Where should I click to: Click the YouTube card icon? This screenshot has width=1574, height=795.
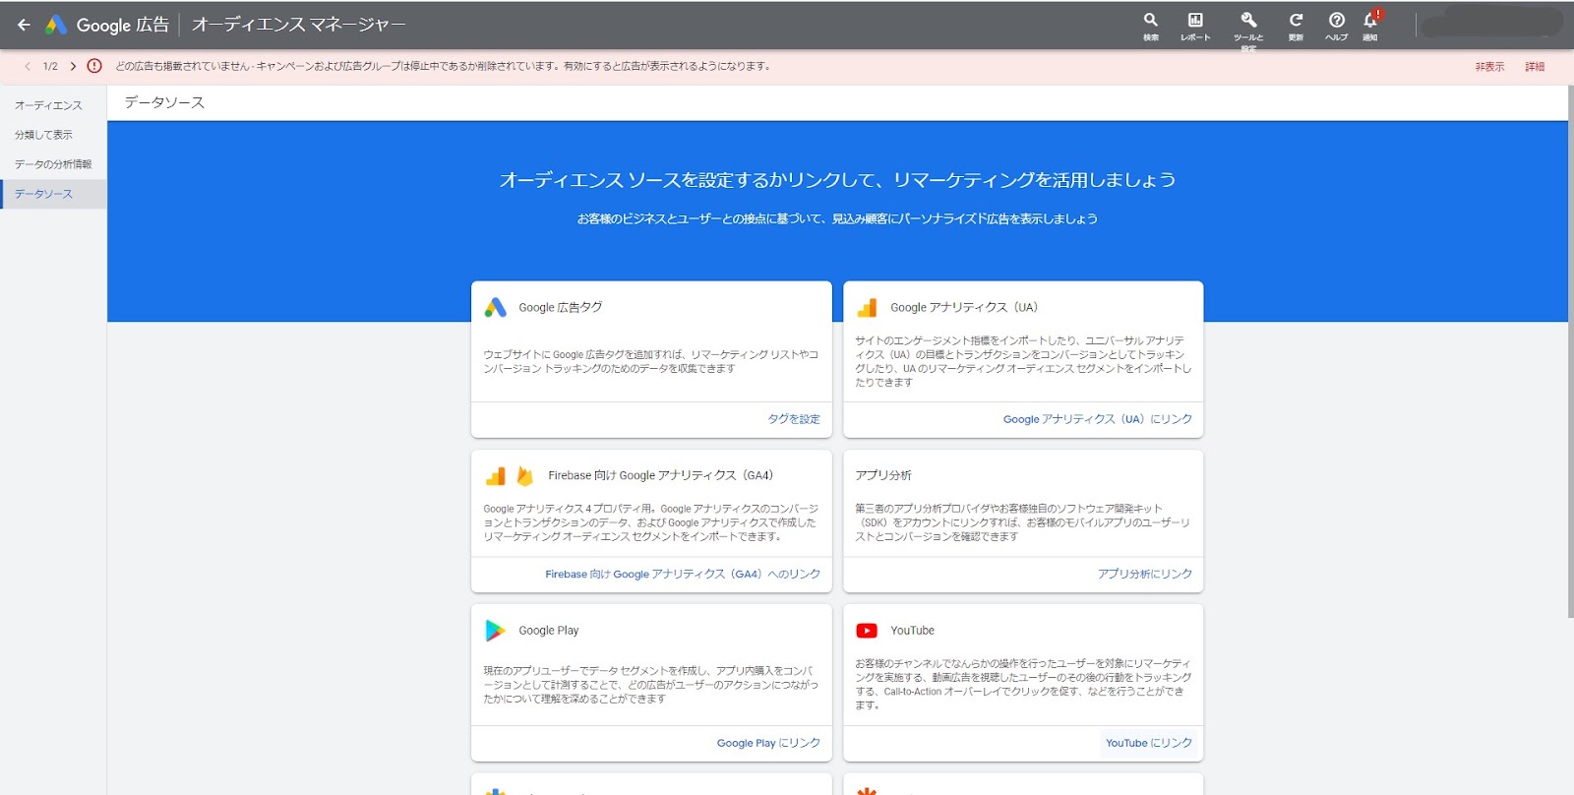pos(867,631)
